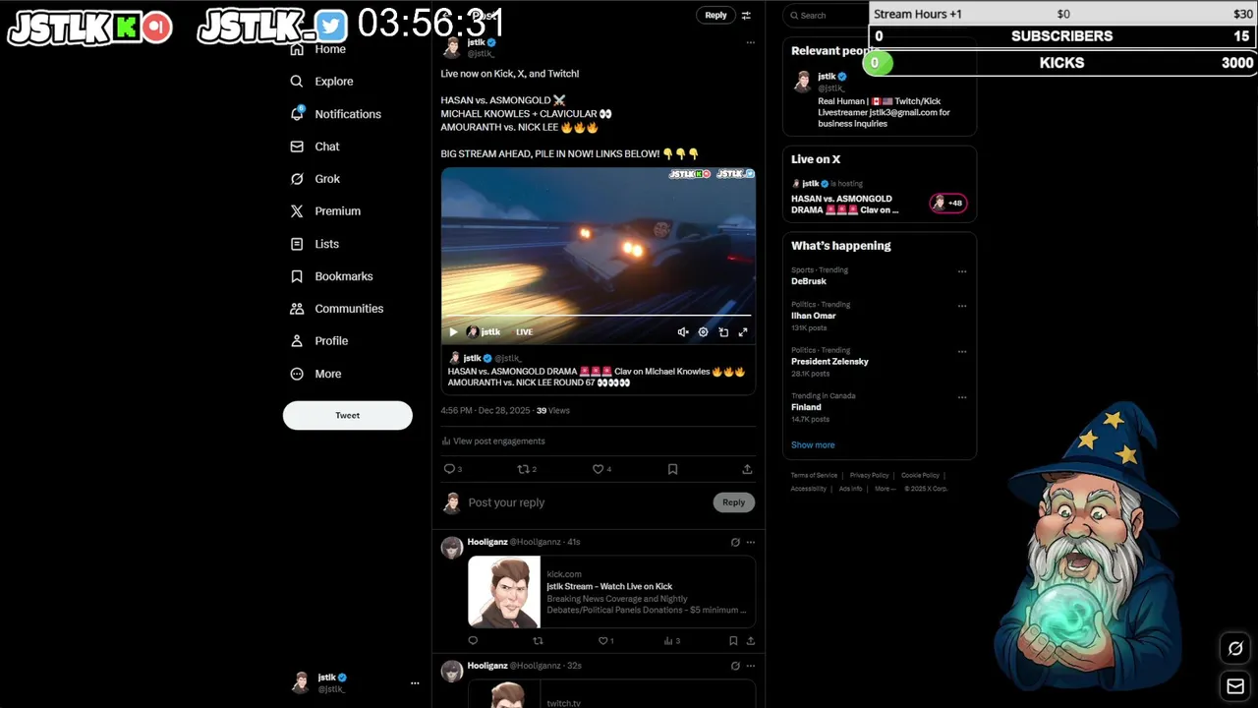This screenshot has width=1258, height=708.
Task: Open options for President Zelensky trend
Action: coord(962,351)
